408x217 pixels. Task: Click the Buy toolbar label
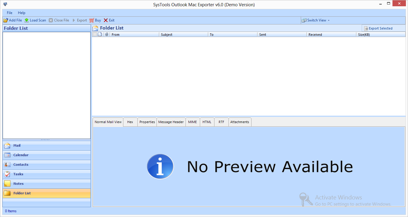point(98,20)
